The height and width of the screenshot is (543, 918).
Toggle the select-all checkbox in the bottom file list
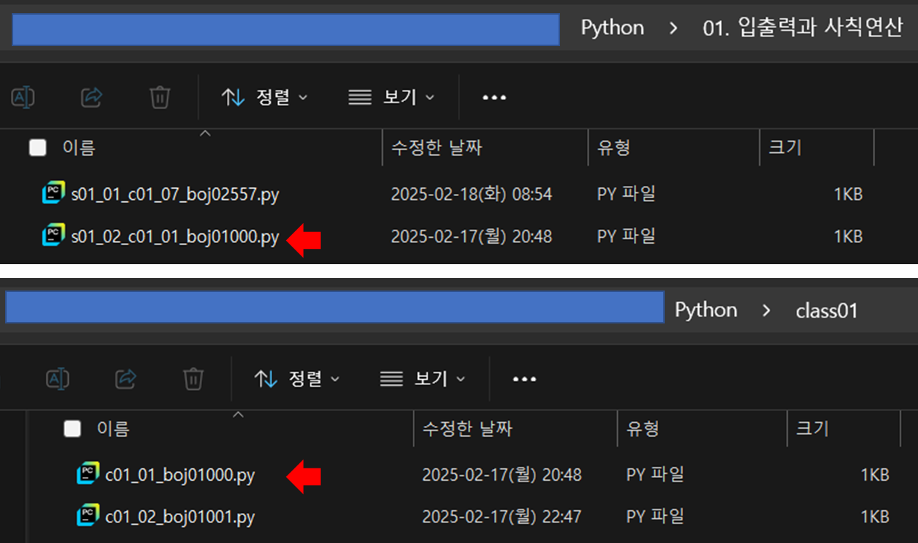tap(72, 429)
